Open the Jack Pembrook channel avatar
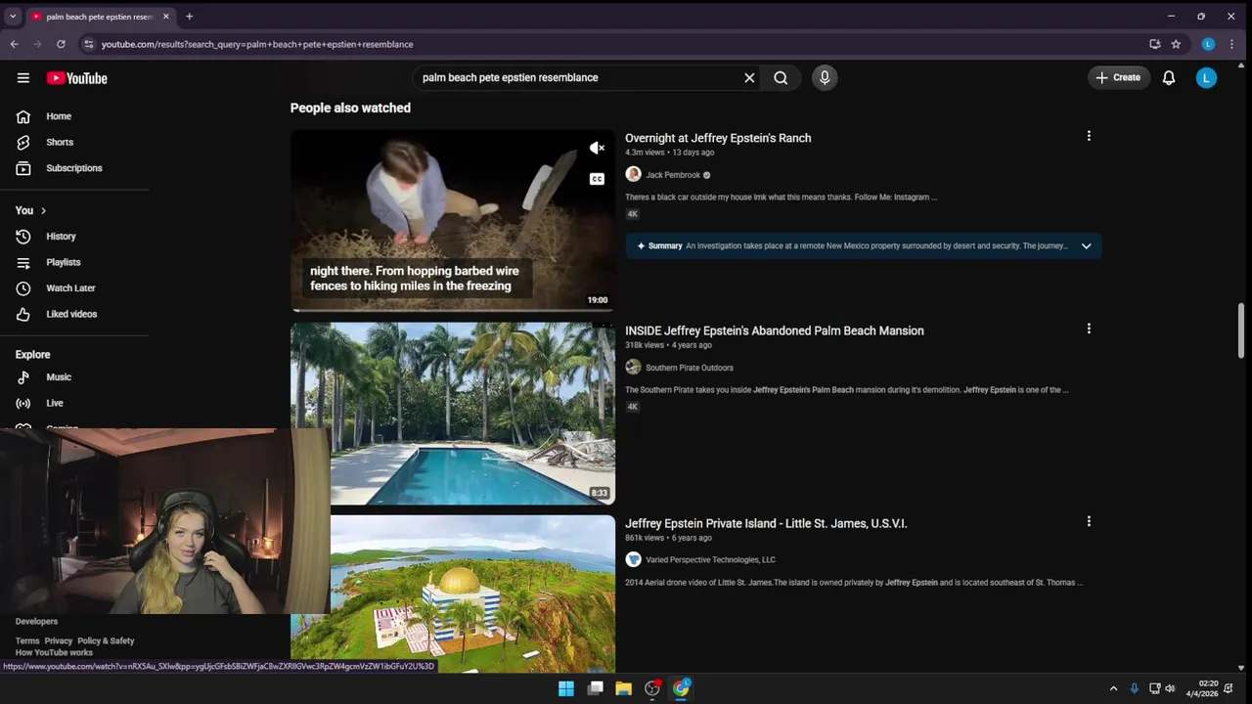The width and height of the screenshot is (1252, 704). click(x=633, y=175)
